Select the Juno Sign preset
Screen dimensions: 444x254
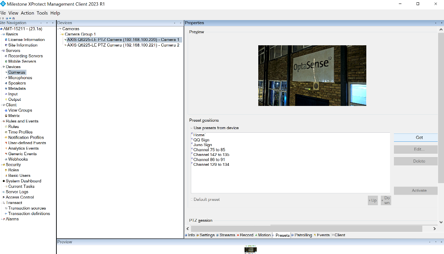coord(203,145)
